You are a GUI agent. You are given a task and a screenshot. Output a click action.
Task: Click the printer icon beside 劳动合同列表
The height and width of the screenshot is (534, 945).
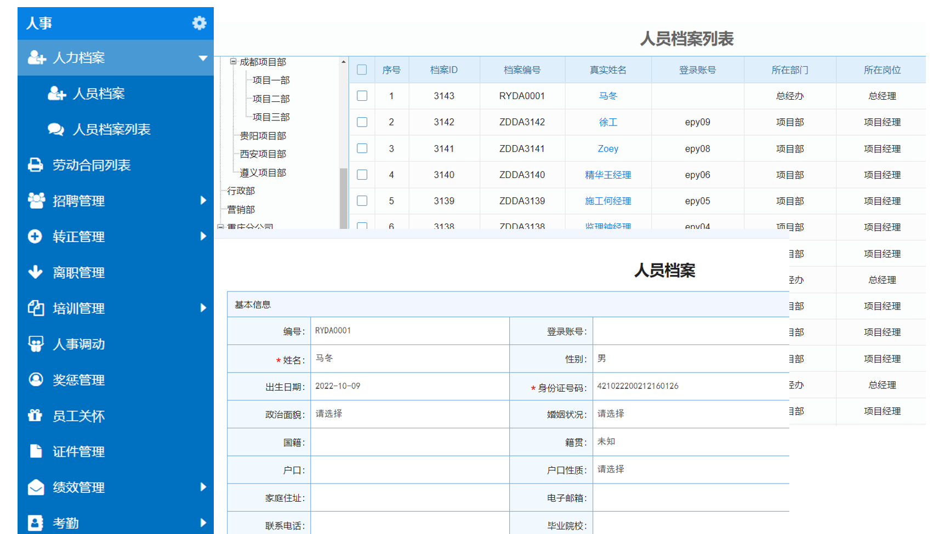36,165
